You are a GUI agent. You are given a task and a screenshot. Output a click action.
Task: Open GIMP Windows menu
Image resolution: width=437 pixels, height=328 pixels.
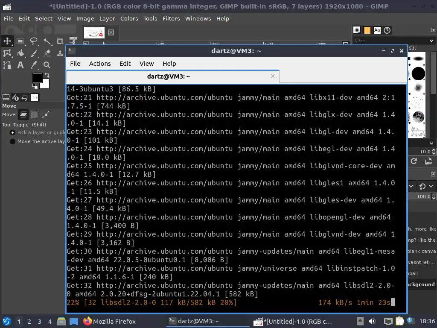198,18
